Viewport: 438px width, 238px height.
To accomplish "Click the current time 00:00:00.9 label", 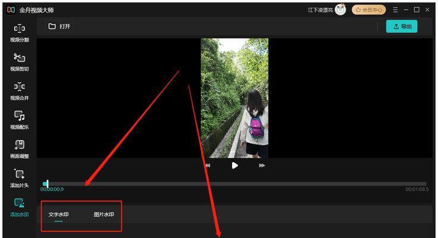I will tap(52, 189).
